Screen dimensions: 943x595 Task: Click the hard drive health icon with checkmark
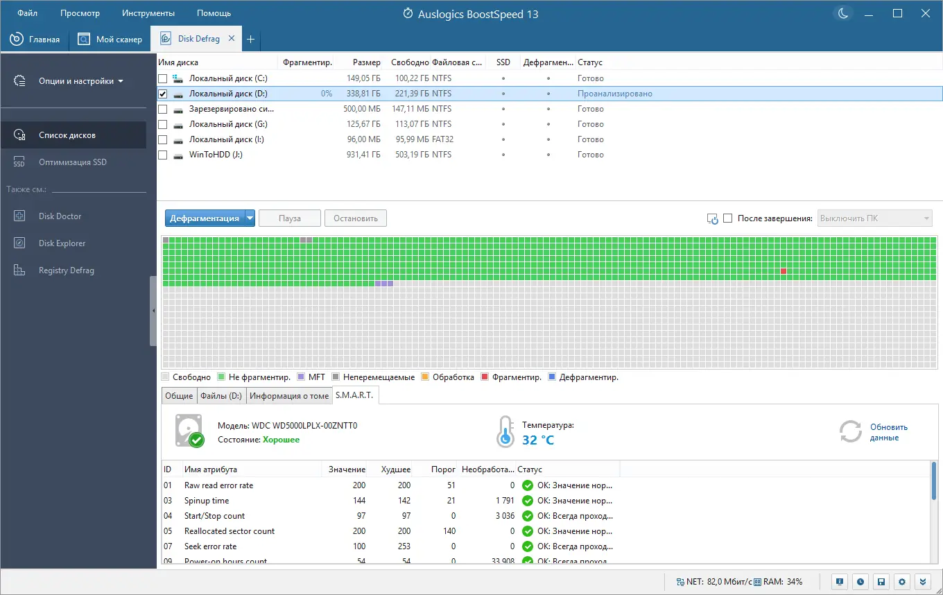tap(189, 431)
